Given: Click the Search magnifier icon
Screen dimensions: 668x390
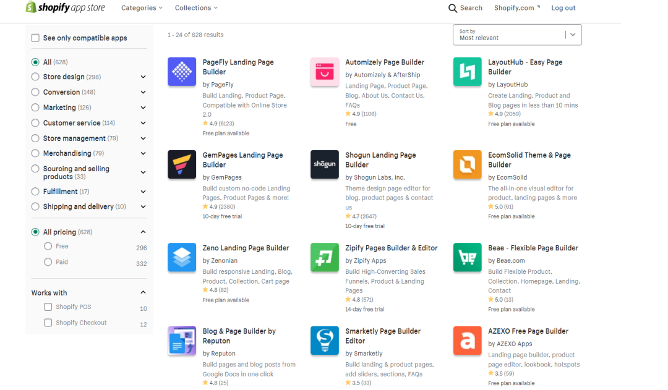Looking at the screenshot, I should coord(452,8).
